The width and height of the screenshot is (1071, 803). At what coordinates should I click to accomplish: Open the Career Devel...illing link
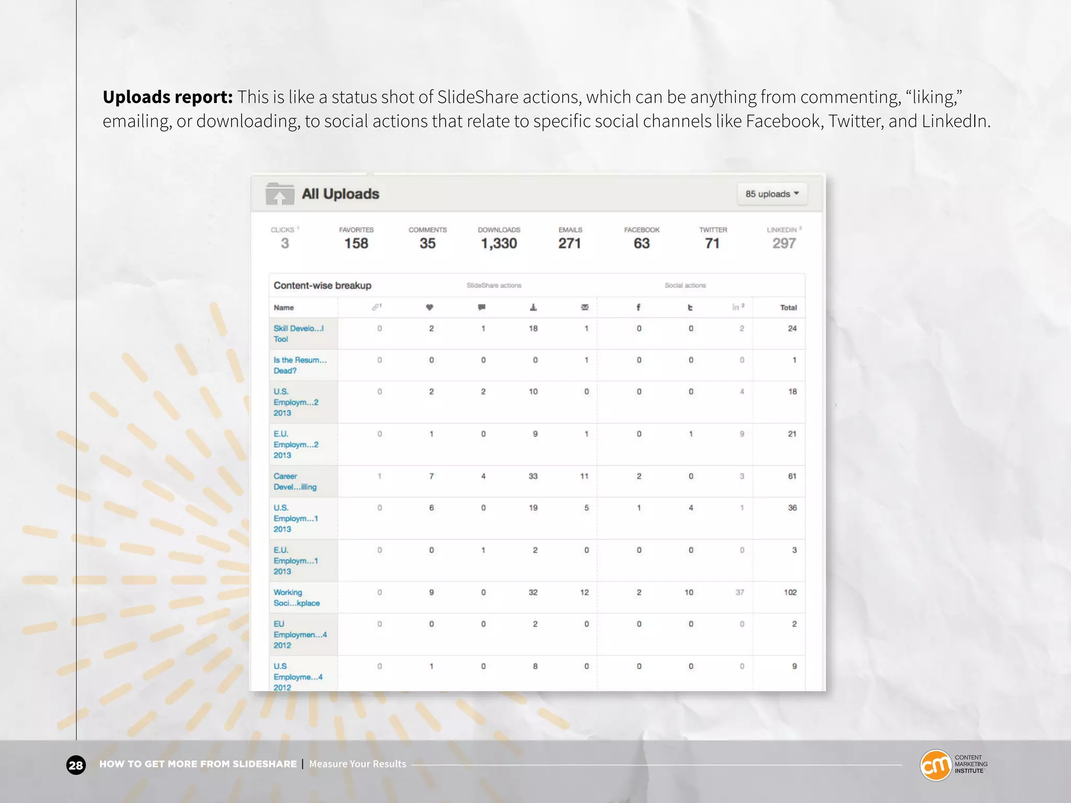point(295,481)
